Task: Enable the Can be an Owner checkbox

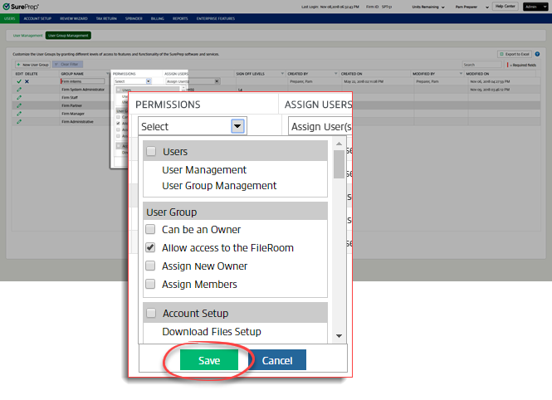Action: [x=151, y=230]
